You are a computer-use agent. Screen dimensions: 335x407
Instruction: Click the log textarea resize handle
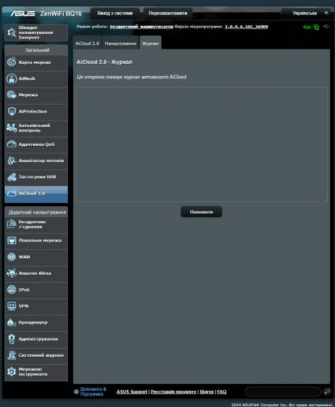point(326,199)
